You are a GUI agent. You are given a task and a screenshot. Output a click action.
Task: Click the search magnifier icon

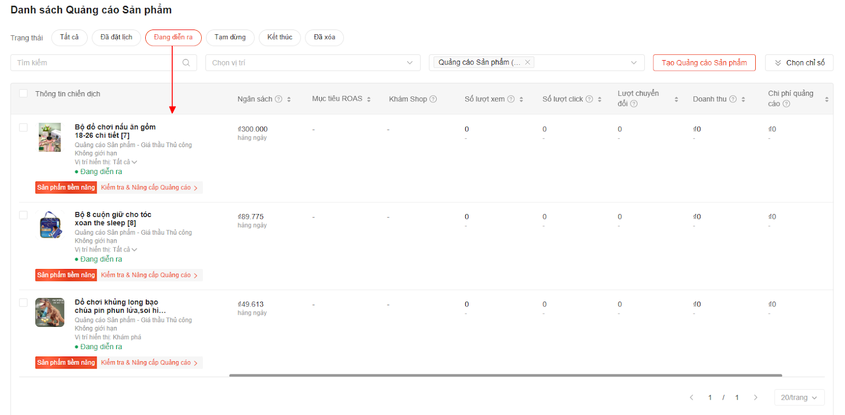point(186,63)
